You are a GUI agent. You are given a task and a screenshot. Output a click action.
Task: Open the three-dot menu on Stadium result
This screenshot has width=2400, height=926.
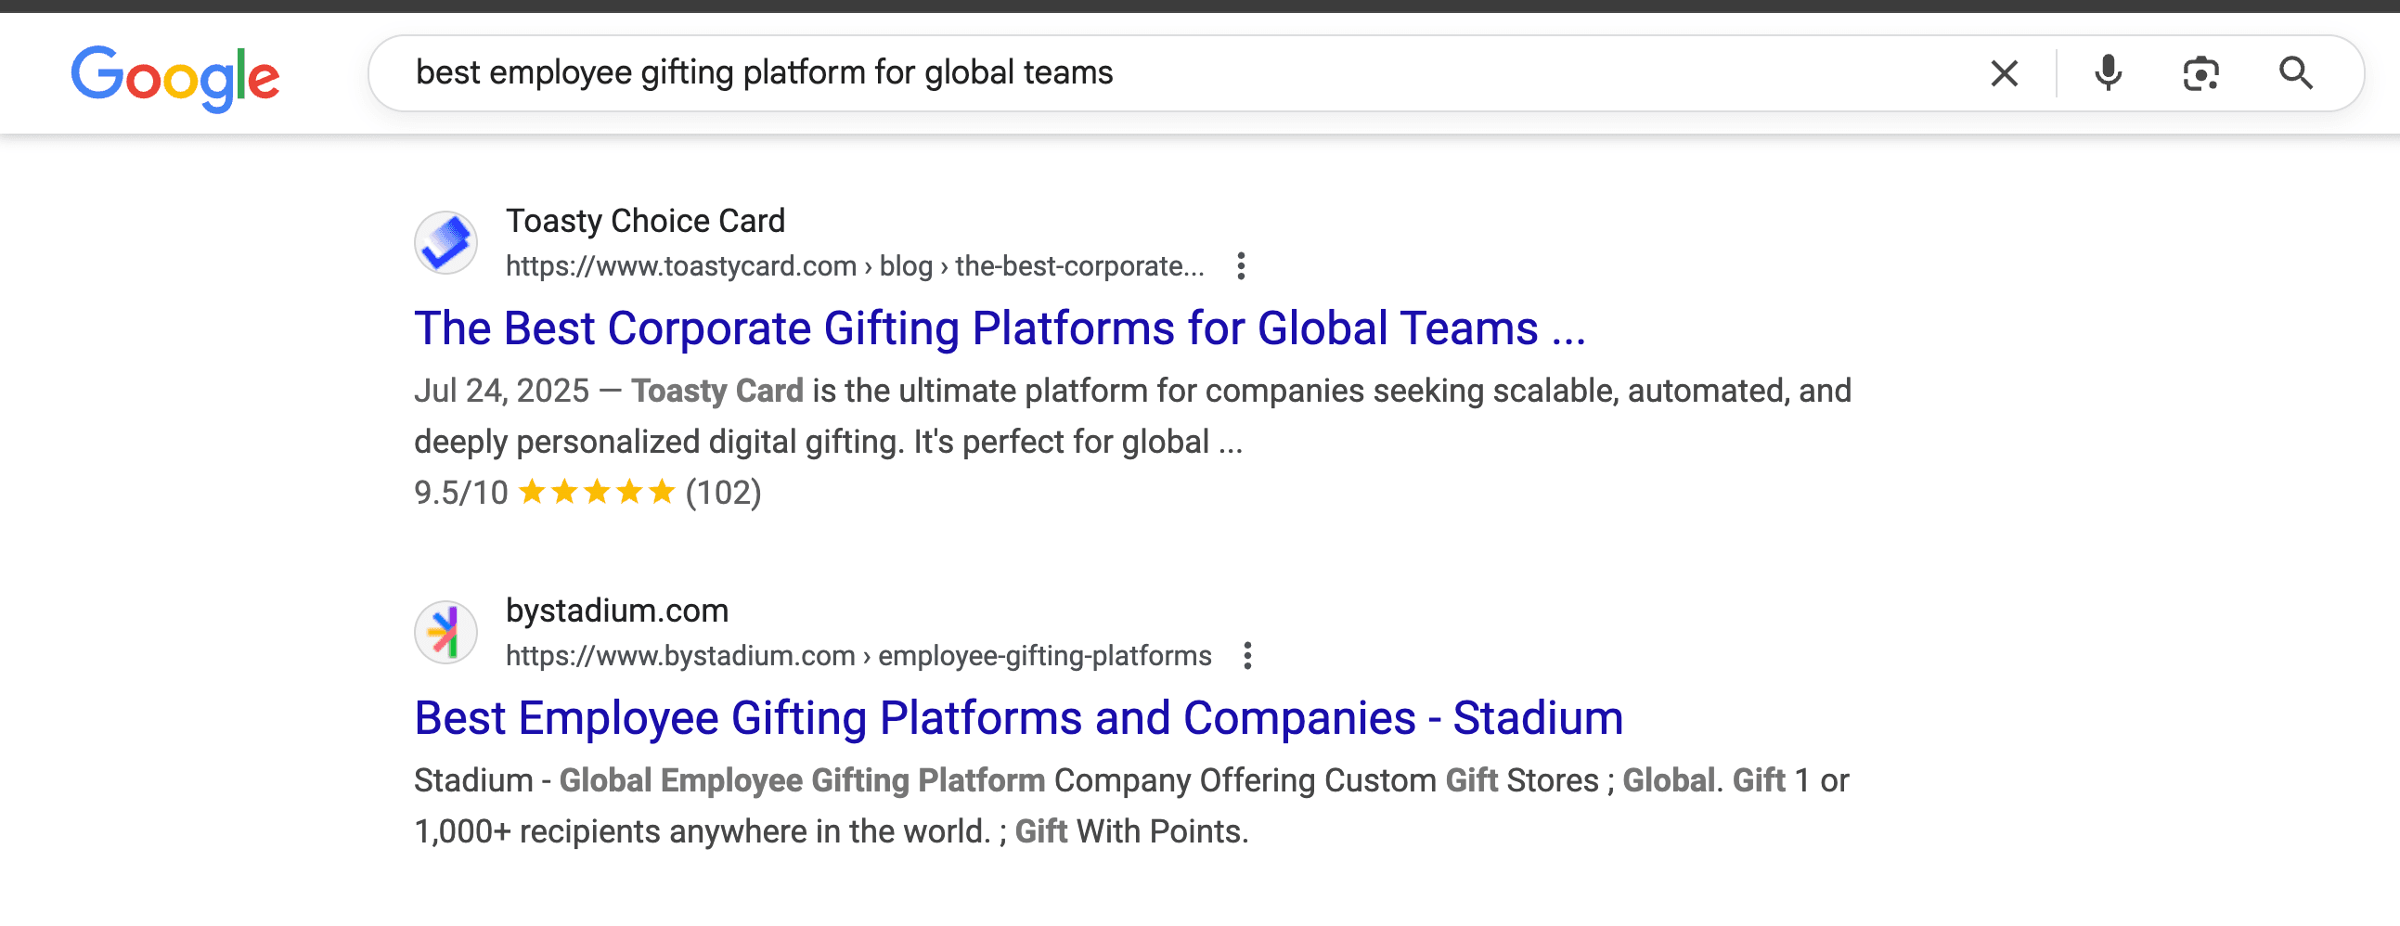[x=1248, y=656]
